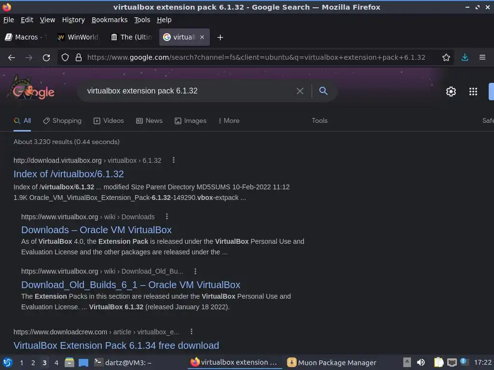494x370 pixels.
Task: Click the 17:22 taskbar clock
Action: 482,363
